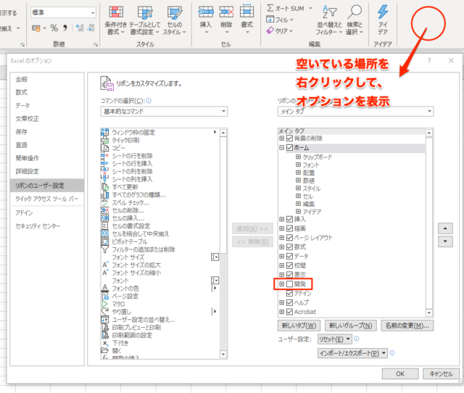Image resolution: width=464 pixels, height=393 pixels.
Task: Click the OK button
Action: (399, 373)
